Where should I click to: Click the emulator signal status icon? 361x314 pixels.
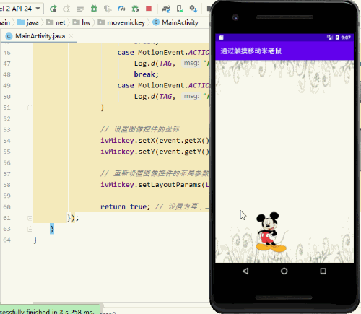coord(329,38)
